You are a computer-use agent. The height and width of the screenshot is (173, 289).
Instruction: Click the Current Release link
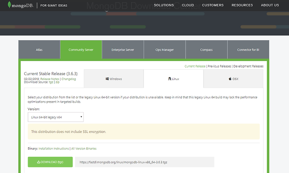(195, 66)
